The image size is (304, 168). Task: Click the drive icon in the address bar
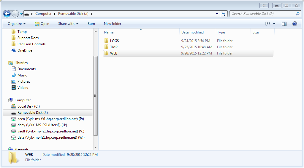pyautogui.click(x=27, y=14)
